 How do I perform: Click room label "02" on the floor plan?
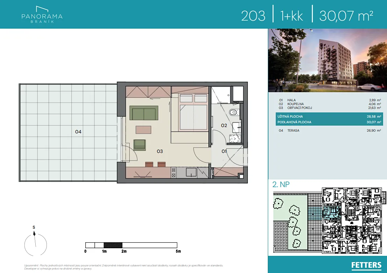224,125
